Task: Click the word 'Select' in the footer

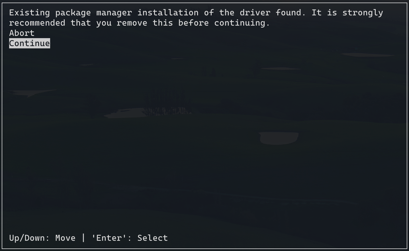Action: 153,238
